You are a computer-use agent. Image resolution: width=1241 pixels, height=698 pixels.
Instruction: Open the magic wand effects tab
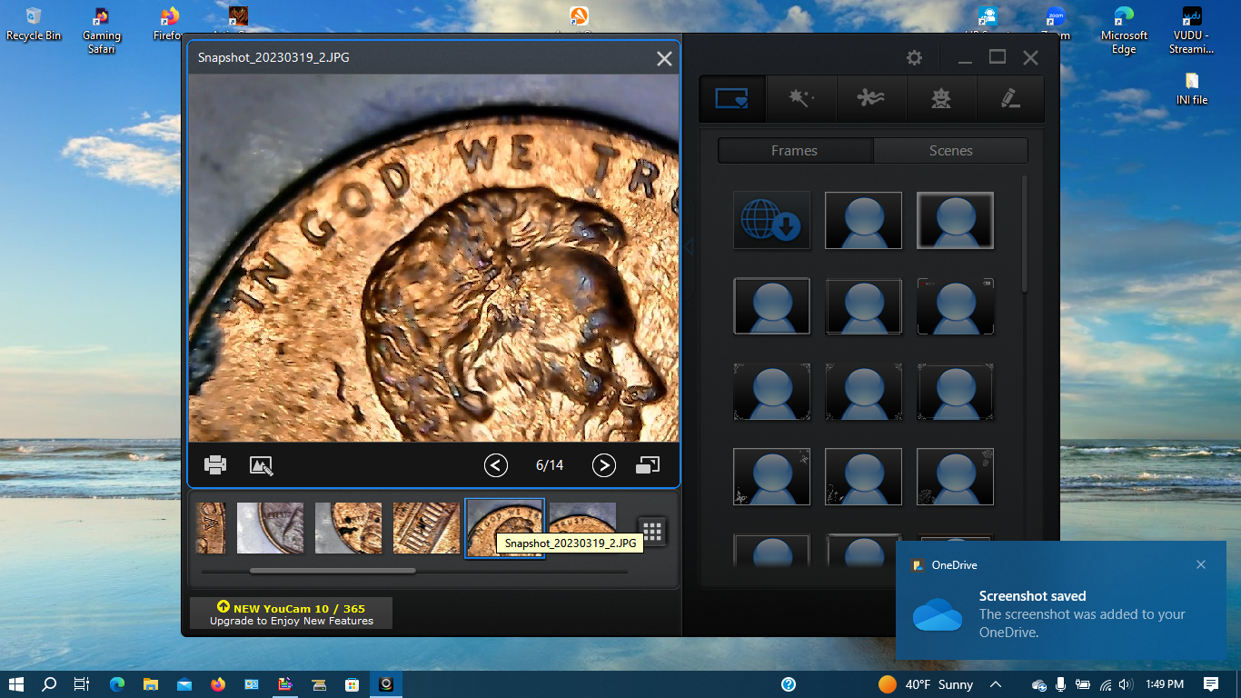[800, 98]
